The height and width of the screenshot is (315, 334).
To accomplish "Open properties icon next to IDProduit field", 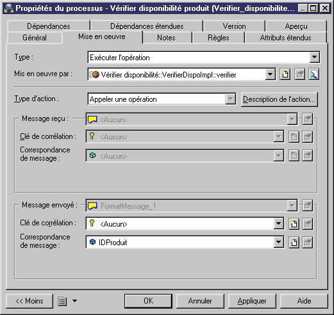I will click(308, 242).
